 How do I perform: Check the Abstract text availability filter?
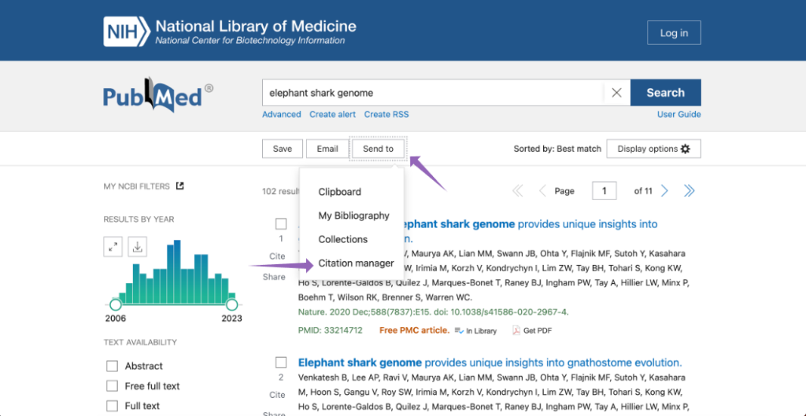112,366
